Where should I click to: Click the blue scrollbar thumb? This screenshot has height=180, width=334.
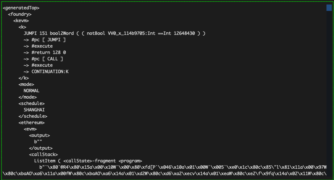329,7
